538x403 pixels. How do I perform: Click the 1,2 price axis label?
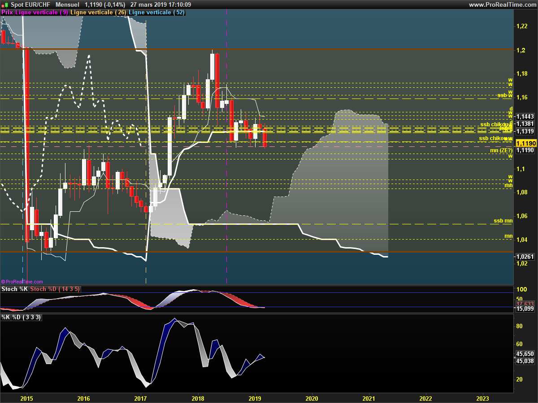(520, 50)
